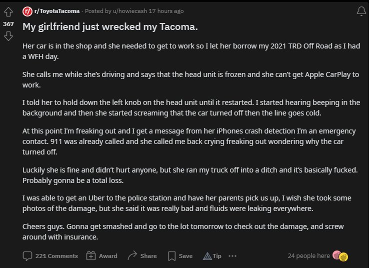This screenshot has width=369, height=268.
Task: Give an Award to this post
Action: (x=101, y=256)
